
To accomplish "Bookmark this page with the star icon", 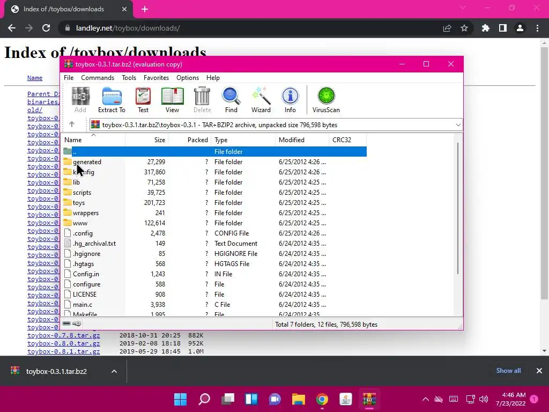I will point(464,28).
